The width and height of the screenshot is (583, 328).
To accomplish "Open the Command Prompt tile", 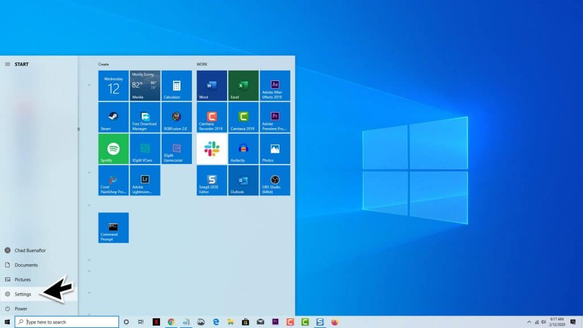I will tap(113, 227).
